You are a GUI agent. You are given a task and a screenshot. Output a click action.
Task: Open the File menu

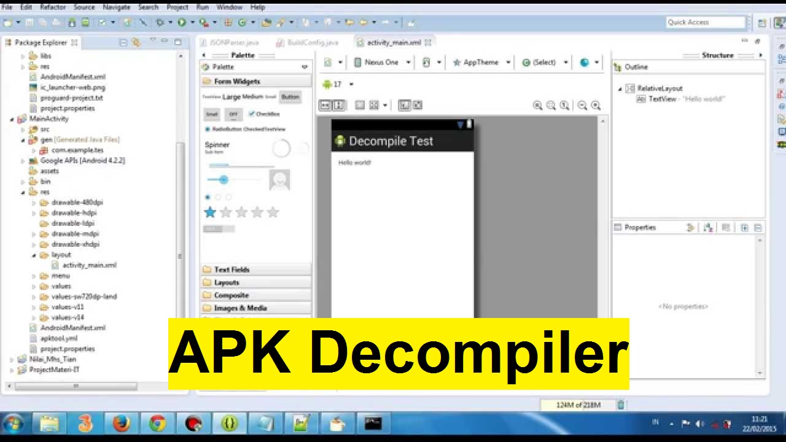click(x=7, y=7)
